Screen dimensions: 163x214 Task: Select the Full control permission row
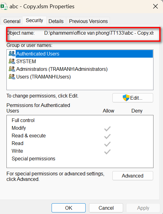pos(80,120)
